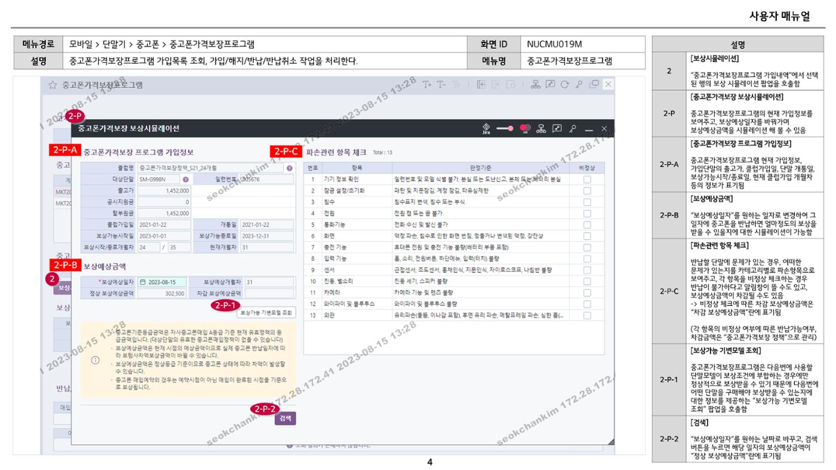Click the 차감 보상예상금액 input field
Viewport: 836px width, 470px height.
(269, 293)
